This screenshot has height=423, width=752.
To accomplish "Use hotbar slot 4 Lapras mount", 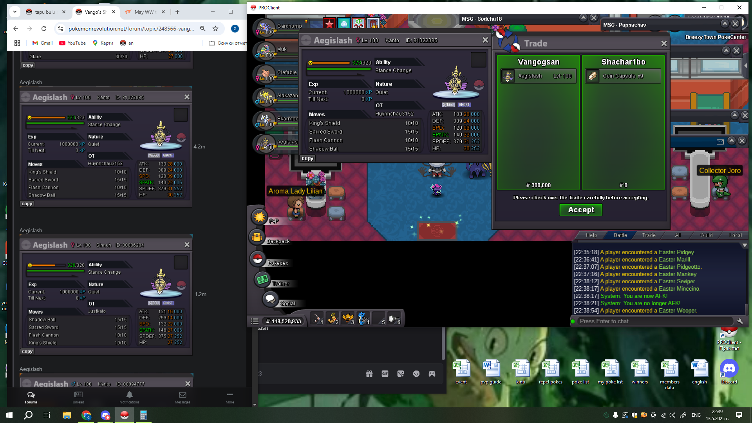I will [x=363, y=319].
